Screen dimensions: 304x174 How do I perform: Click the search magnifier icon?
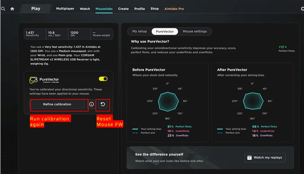click(3, 9)
